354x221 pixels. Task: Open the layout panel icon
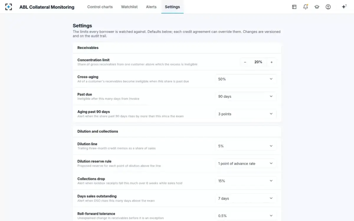(294, 7)
